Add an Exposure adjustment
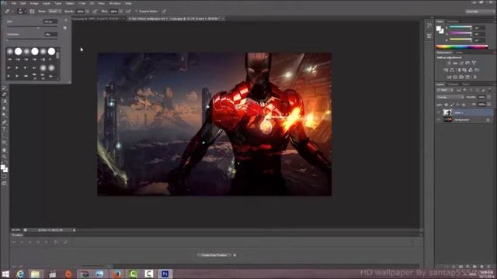This screenshot has width=497, height=279. [467, 64]
